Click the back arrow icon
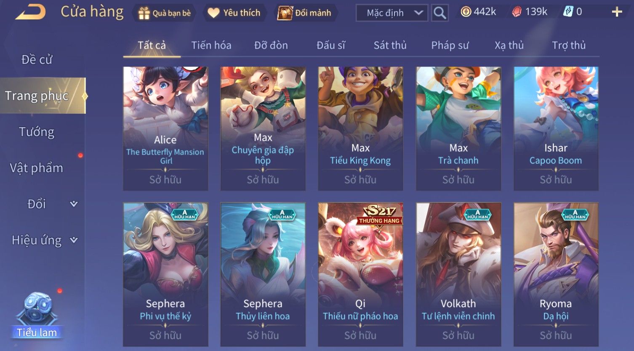Screen dimensions: 634x351 30,12
